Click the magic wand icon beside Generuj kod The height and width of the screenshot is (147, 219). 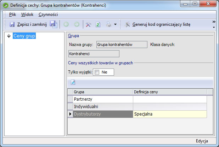pos(127,24)
